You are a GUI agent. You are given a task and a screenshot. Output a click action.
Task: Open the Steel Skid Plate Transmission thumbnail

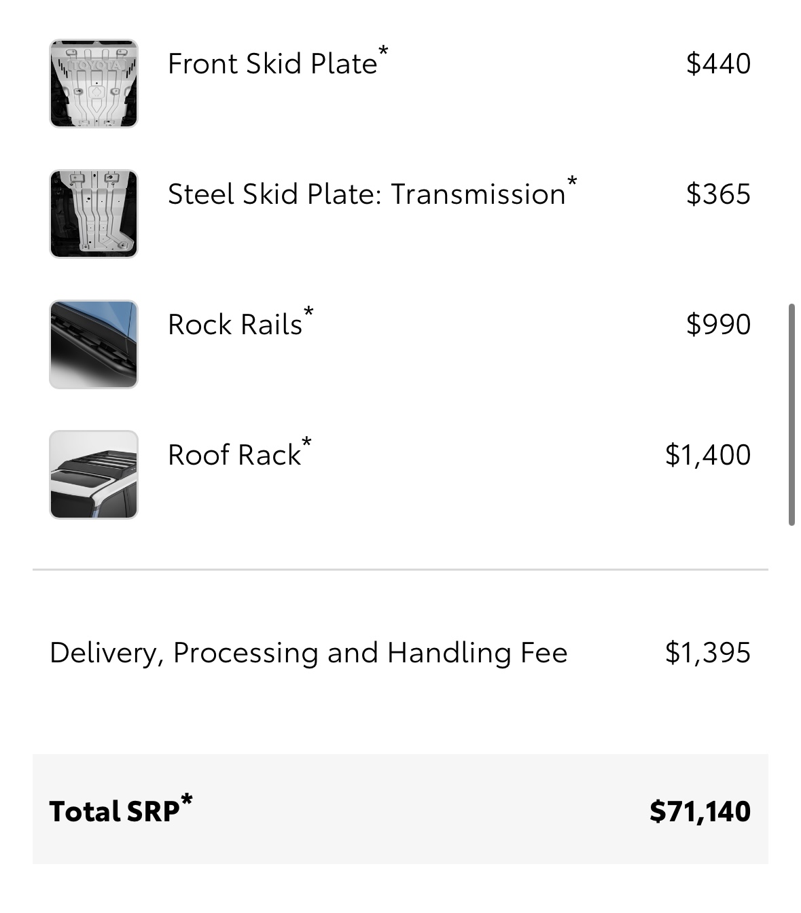pyautogui.click(x=94, y=214)
